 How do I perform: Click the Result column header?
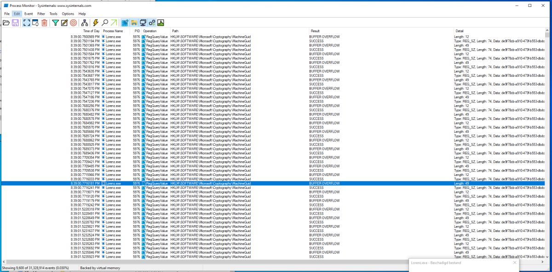pyautogui.click(x=380, y=31)
